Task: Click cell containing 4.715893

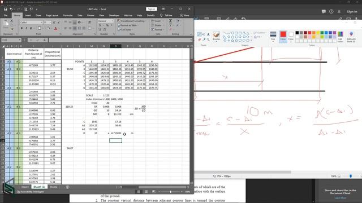Action: 115,133
